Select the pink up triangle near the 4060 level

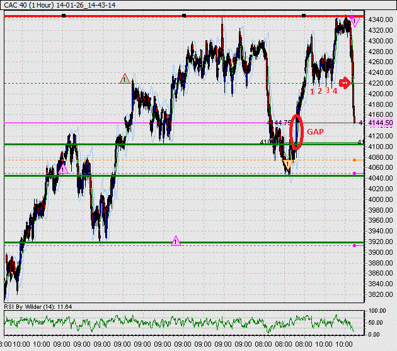click(x=63, y=169)
